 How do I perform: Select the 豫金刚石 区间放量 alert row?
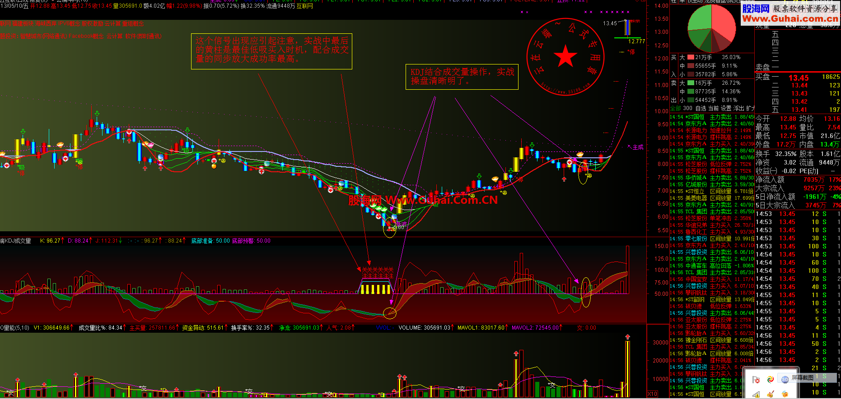(712, 340)
